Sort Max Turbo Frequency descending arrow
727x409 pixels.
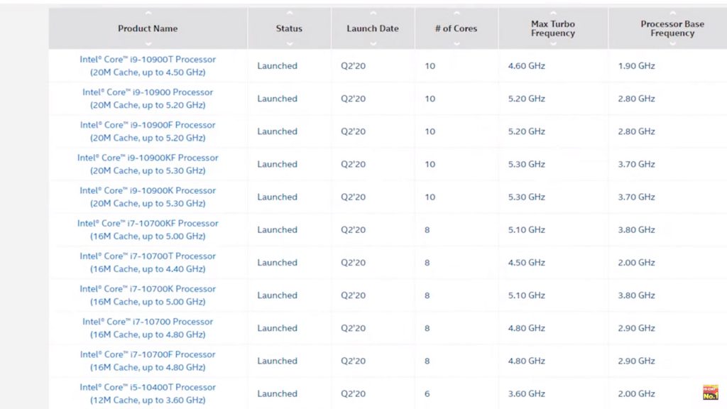[x=553, y=44]
